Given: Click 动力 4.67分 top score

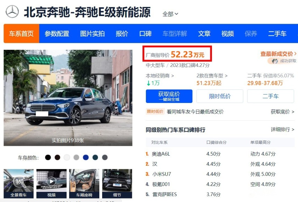Looking at the screenshot, I should pyautogui.click(x=263, y=154).
